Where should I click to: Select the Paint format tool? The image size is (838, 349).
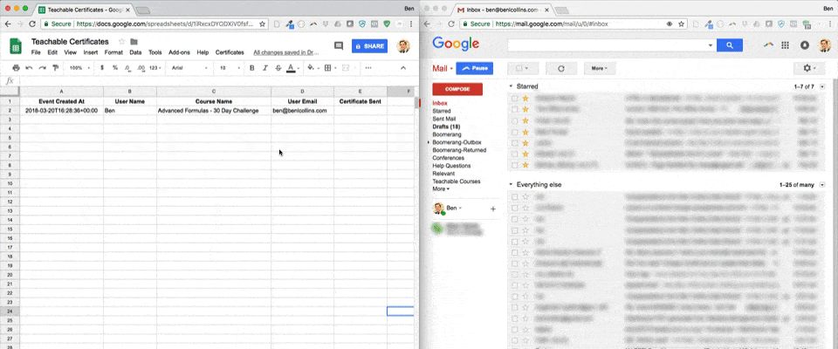point(55,68)
